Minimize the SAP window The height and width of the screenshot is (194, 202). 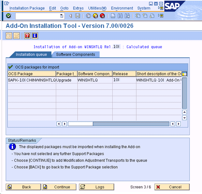[x=151, y=4]
